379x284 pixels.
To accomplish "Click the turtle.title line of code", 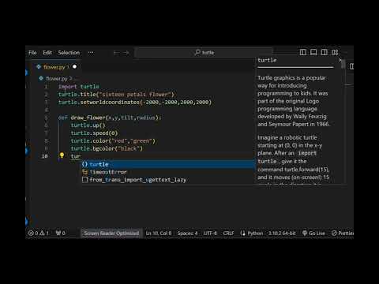I will 116,95.
